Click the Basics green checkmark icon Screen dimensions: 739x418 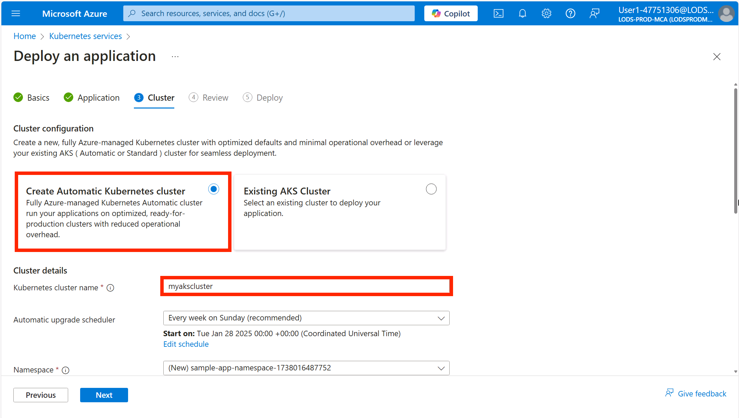click(x=18, y=98)
